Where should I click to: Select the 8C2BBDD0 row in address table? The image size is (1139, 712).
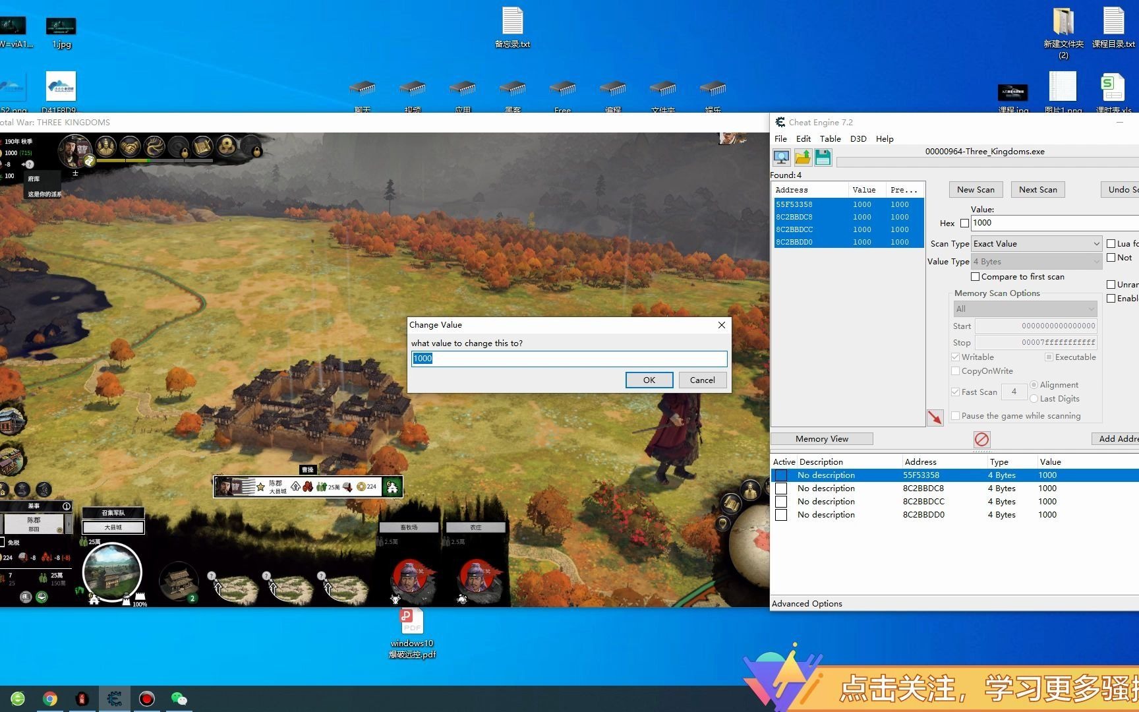(x=954, y=515)
